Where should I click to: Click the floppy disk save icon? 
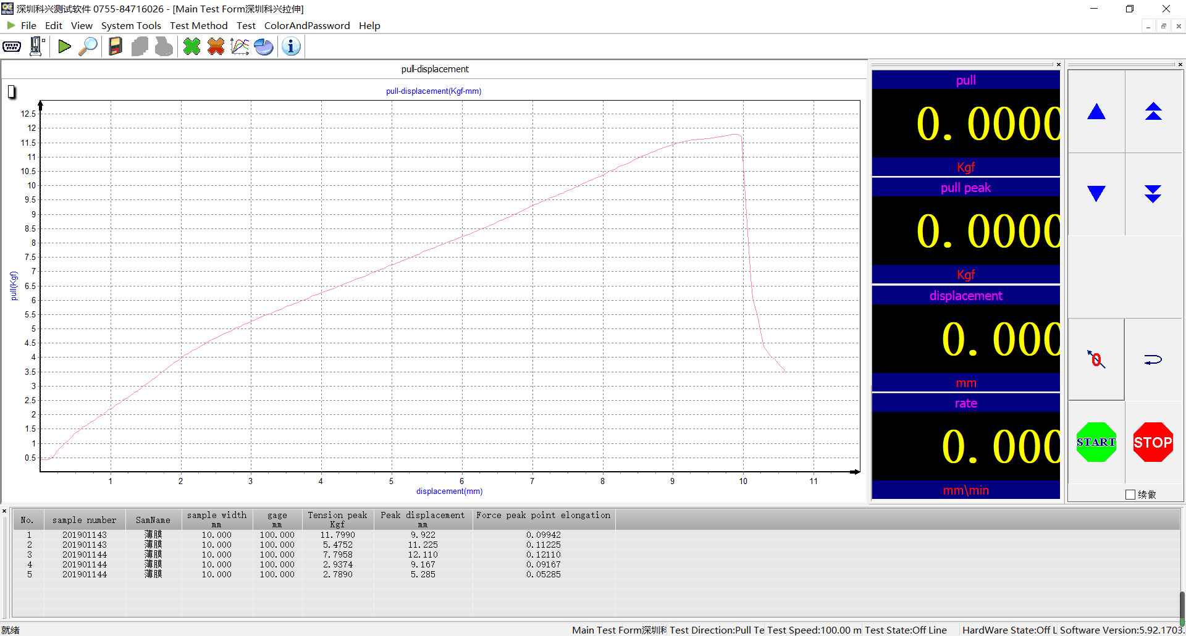tap(116, 47)
